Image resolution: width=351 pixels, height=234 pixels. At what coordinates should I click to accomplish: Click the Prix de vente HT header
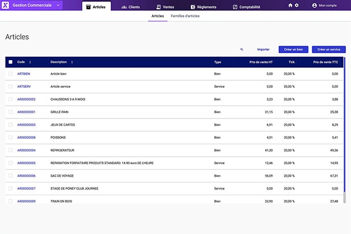pyautogui.click(x=261, y=62)
